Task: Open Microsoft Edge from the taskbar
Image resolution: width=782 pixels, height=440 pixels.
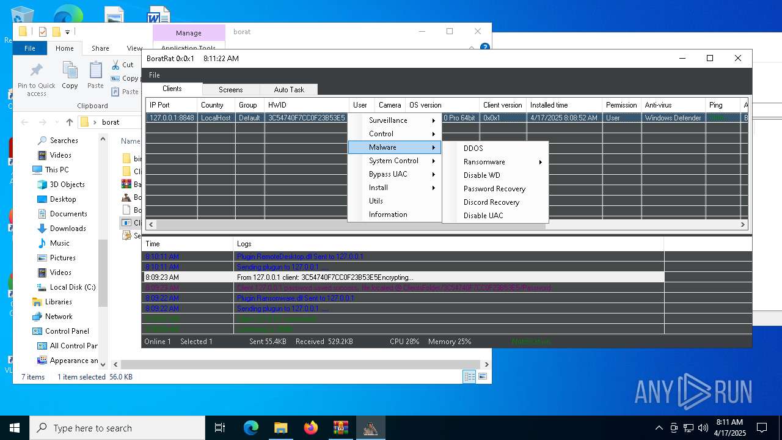Action: (x=251, y=428)
